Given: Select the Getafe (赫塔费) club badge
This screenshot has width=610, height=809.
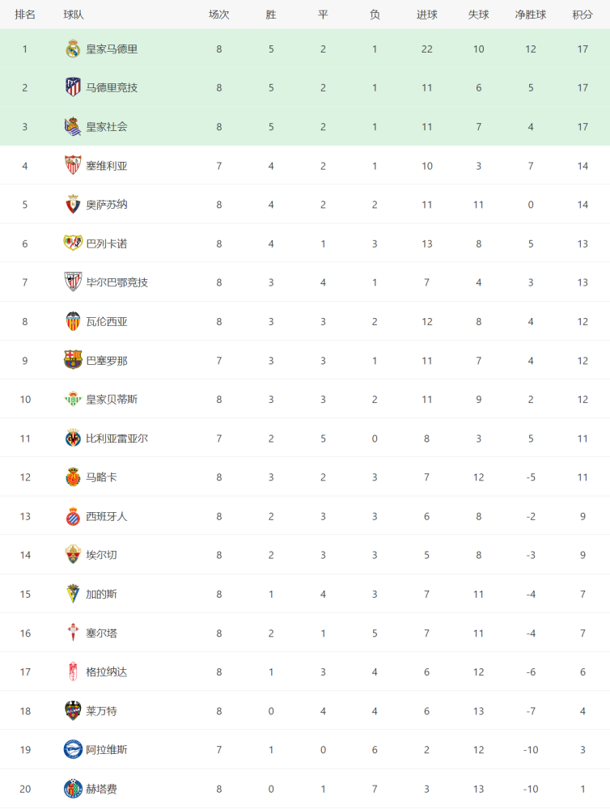Looking at the screenshot, I should (x=73, y=789).
